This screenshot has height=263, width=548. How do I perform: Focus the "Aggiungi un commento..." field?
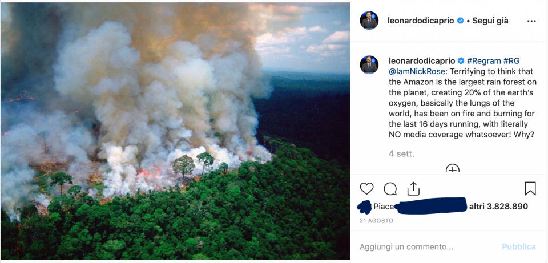(422, 247)
